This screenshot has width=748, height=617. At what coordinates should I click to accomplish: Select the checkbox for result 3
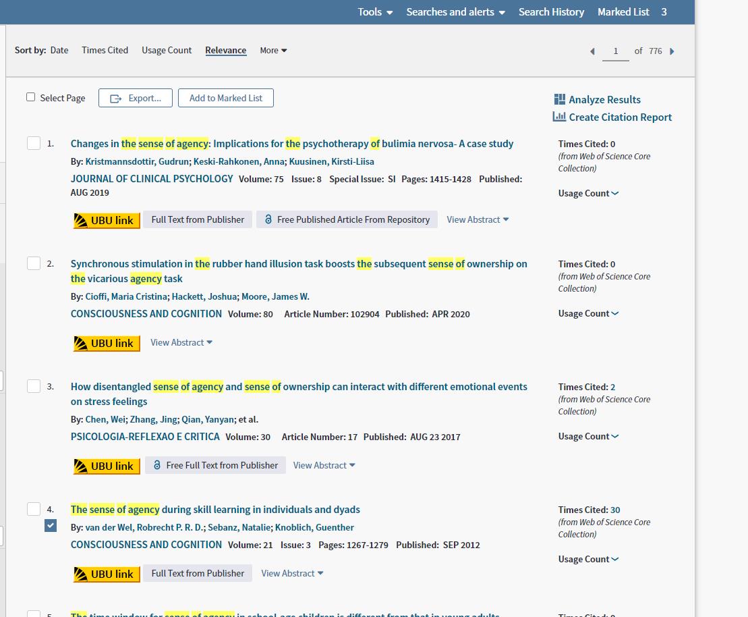tap(34, 386)
